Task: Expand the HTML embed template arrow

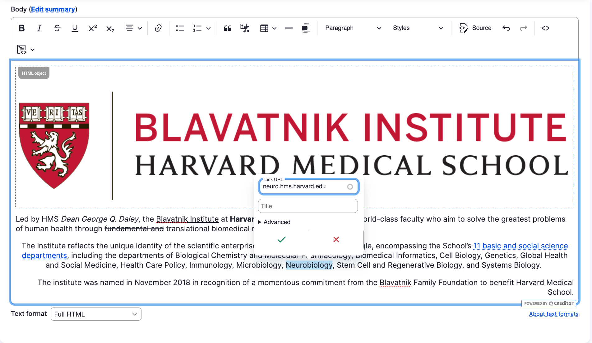Action: tap(33, 50)
